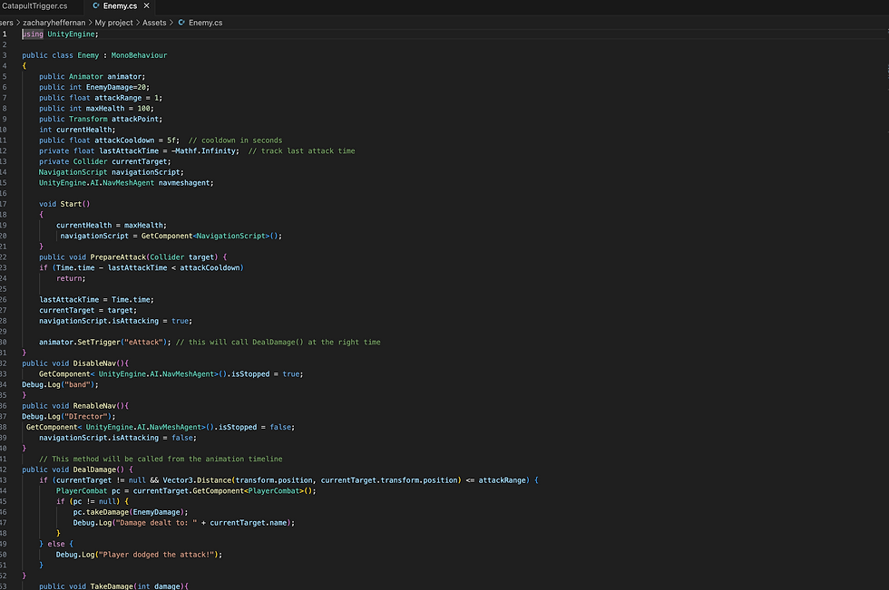Click the C# icon in the breadcrumb bar
The width and height of the screenshot is (889, 590).
[181, 21]
